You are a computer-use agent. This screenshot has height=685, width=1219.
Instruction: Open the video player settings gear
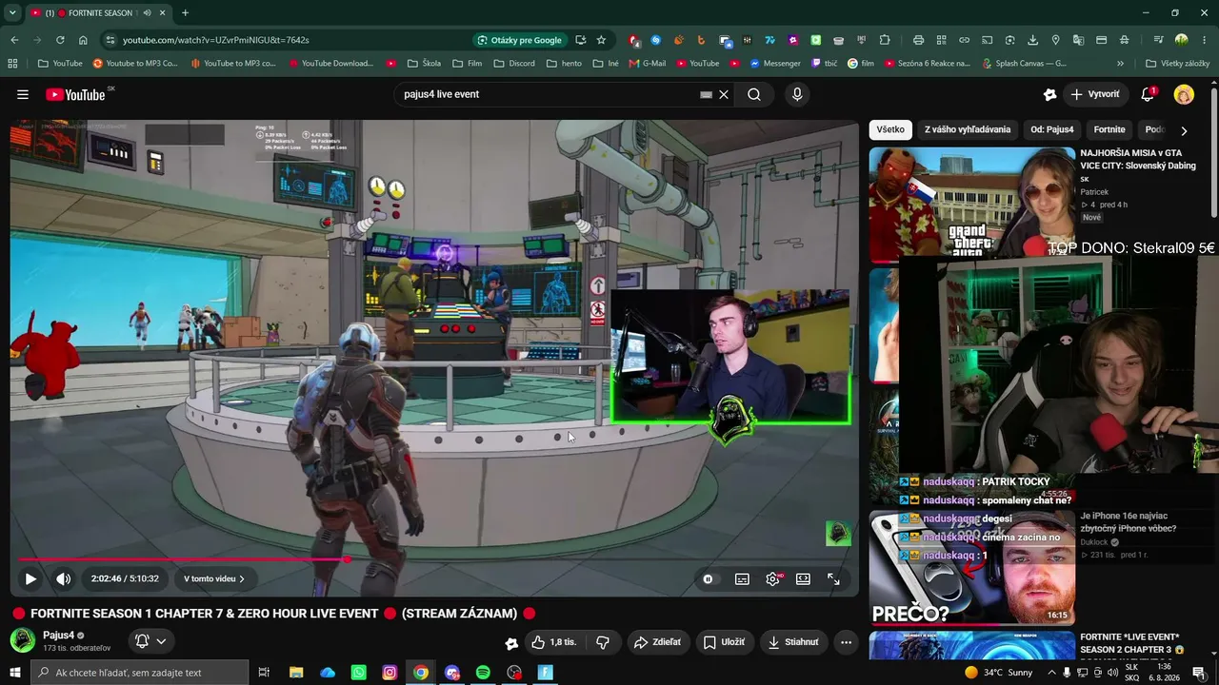tap(772, 578)
